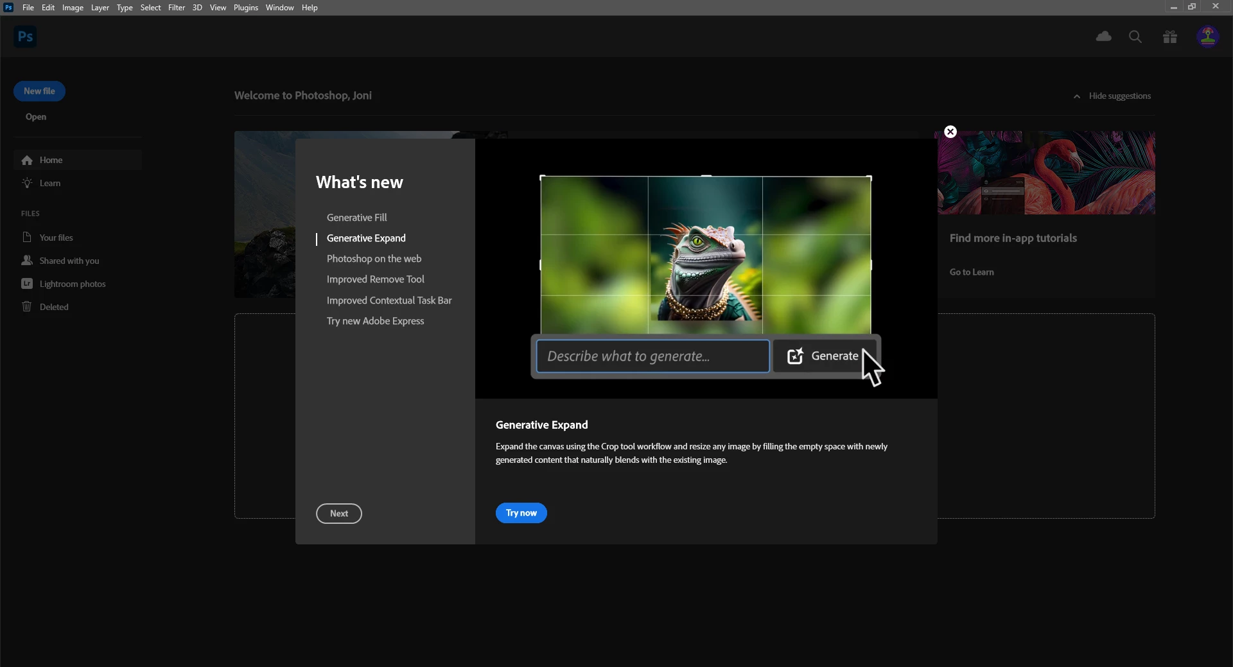Open the File menu

pos(28,8)
